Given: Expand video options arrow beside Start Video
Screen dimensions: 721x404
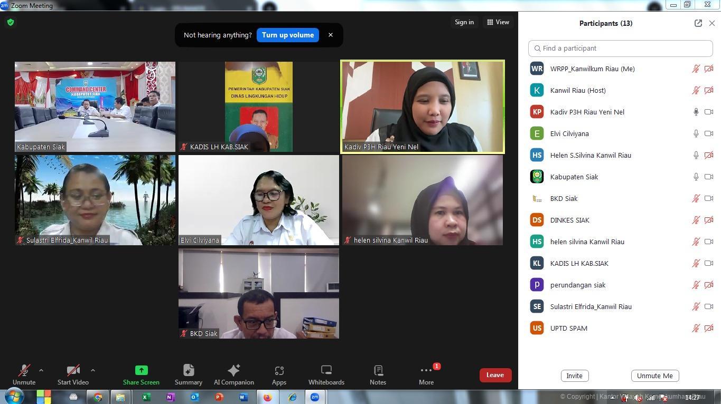Looking at the screenshot, I should click(92, 370).
